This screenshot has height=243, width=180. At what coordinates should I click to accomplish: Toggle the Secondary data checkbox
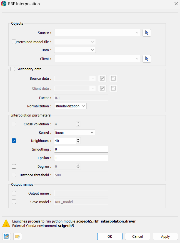click(x=13, y=69)
